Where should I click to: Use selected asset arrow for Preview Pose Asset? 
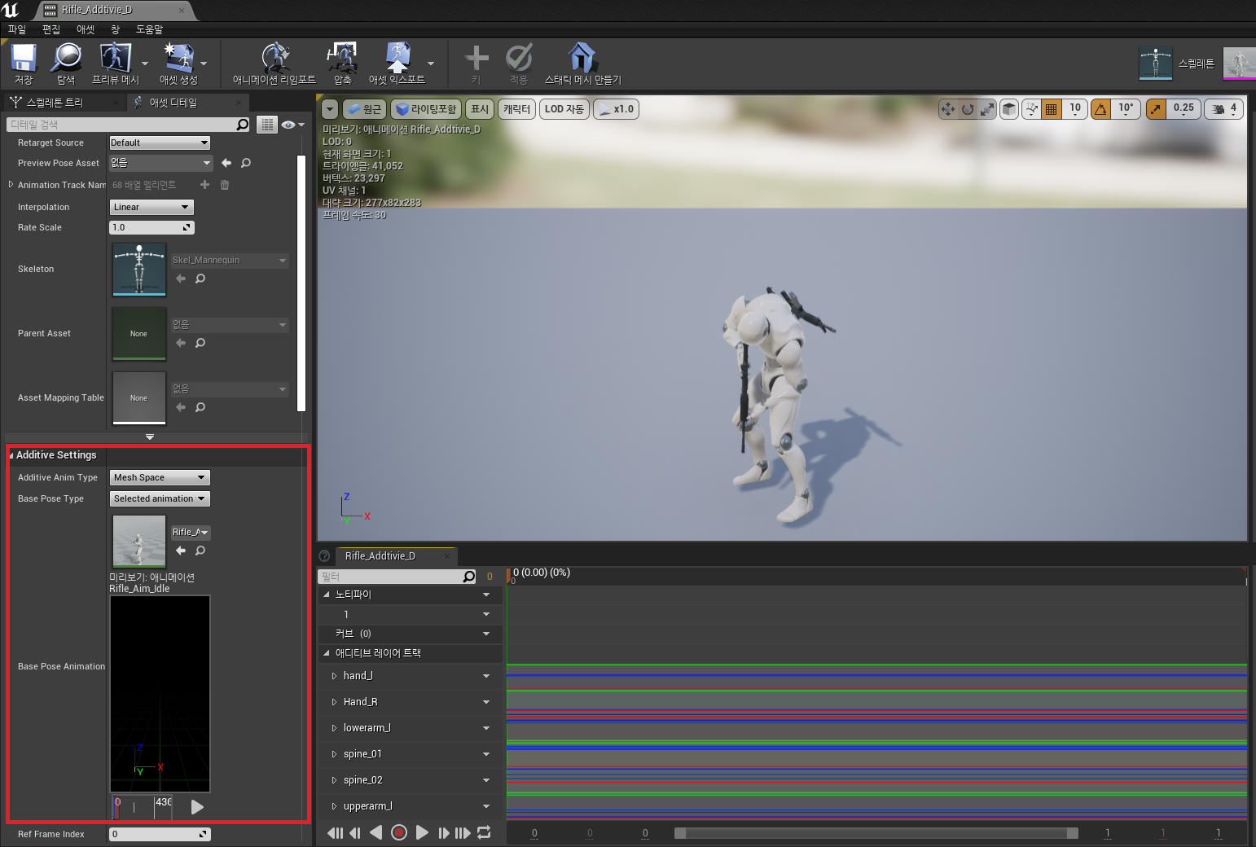click(x=226, y=163)
